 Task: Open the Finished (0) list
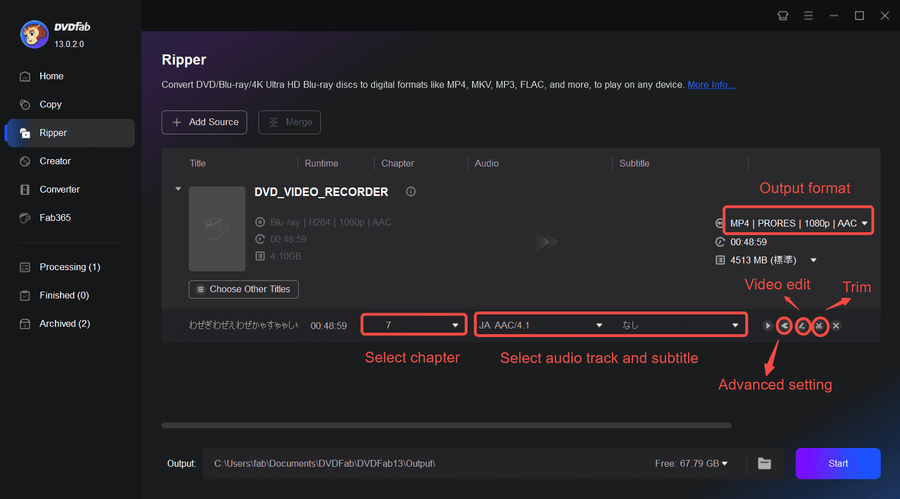click(x=64, y=295)
